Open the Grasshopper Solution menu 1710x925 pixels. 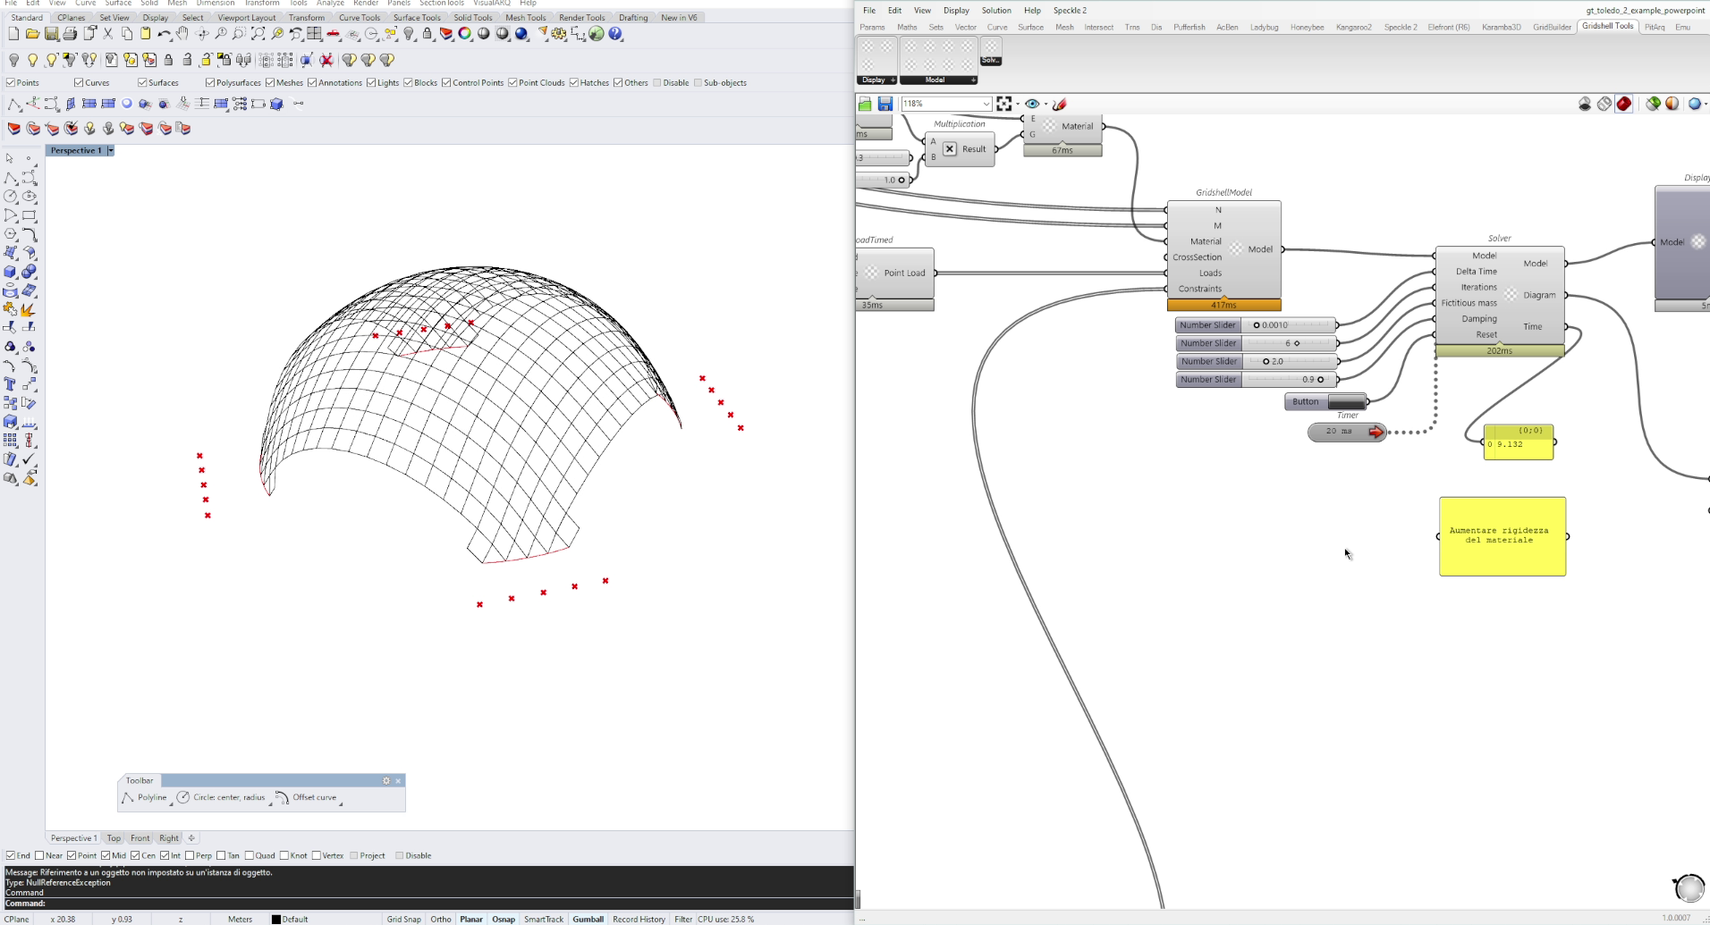tap(995, 10)
